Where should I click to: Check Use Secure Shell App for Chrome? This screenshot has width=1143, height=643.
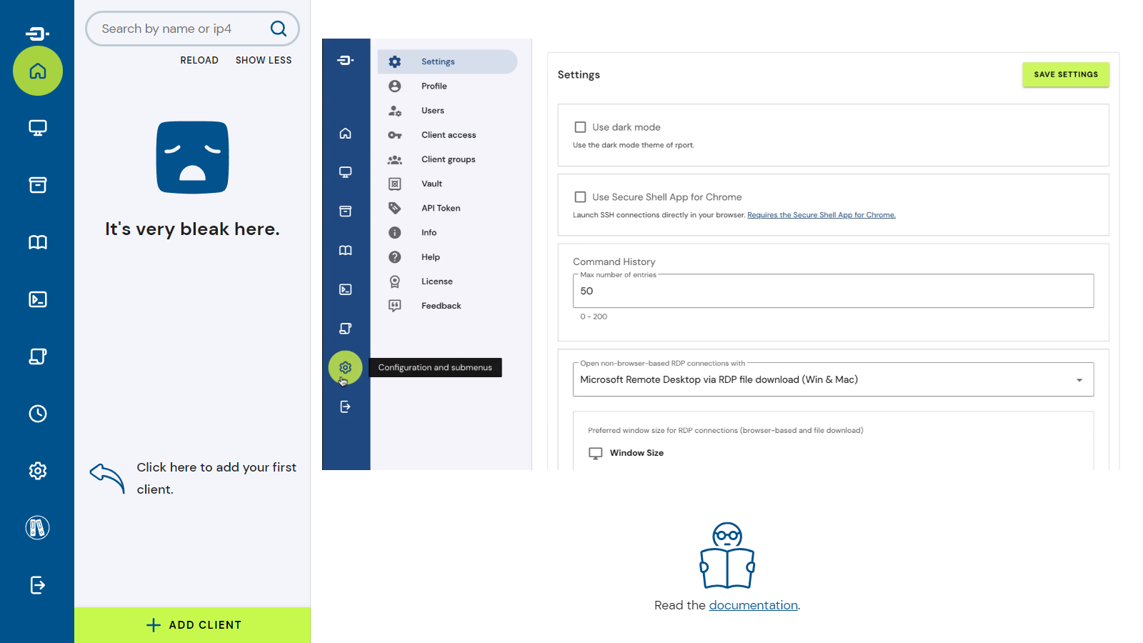point(580,197)
